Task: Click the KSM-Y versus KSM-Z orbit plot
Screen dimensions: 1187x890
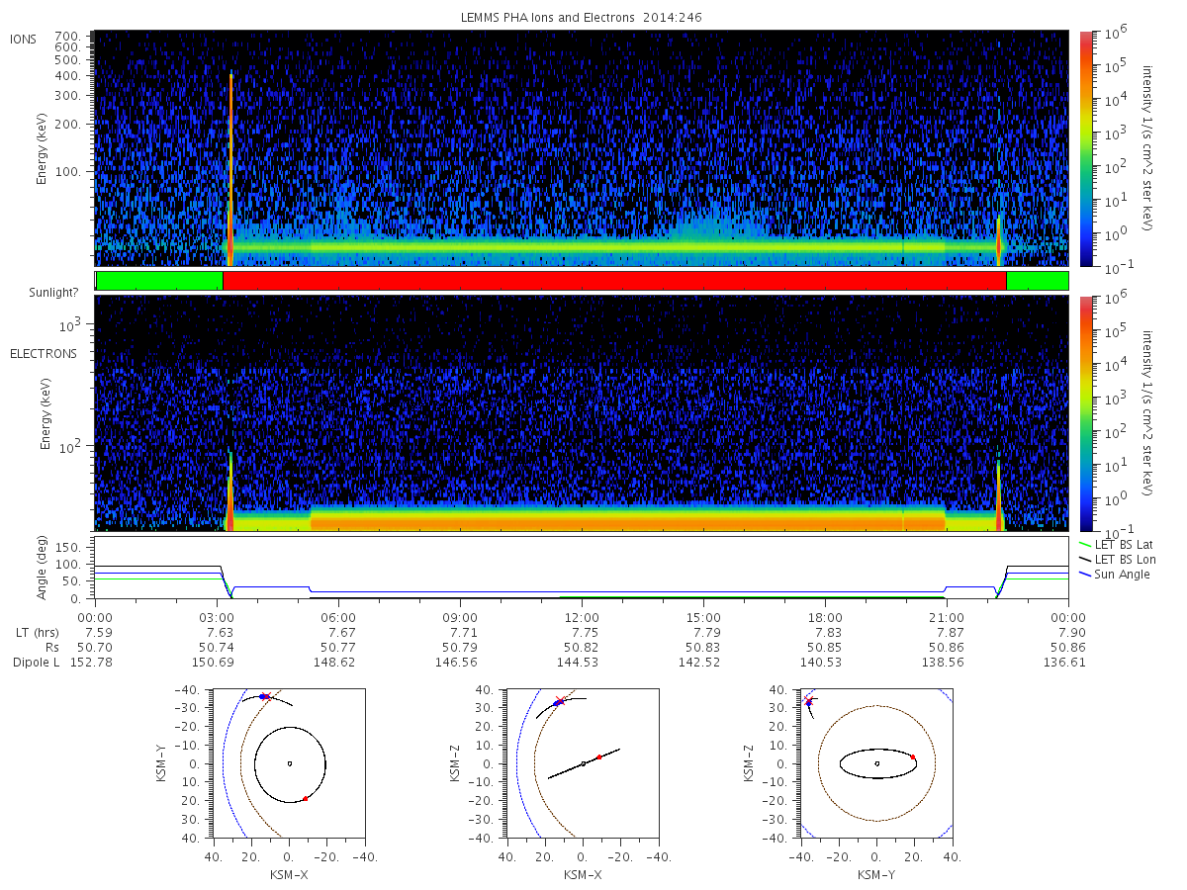Action: 876,763
